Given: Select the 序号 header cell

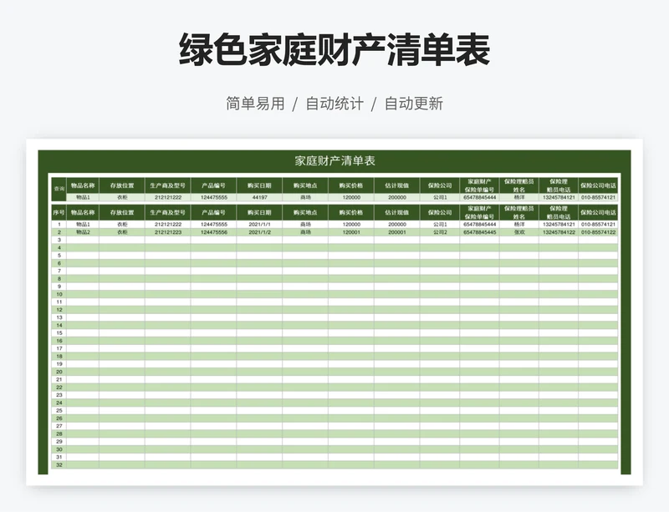Looking at the screenshot, I should (x=59, y=212).
